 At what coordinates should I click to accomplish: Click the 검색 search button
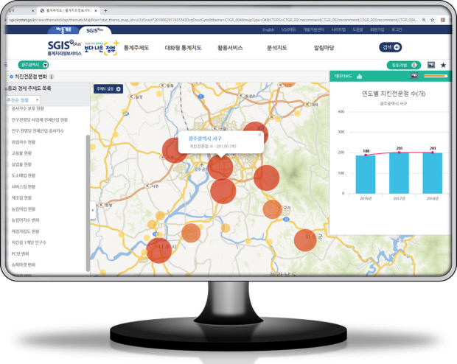click(391, 47)
